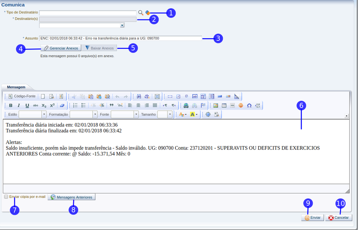Enable Enviar cópia por e-mail checkbox
The height and width of the screenshot is (230, 358).
coord(6,197)
